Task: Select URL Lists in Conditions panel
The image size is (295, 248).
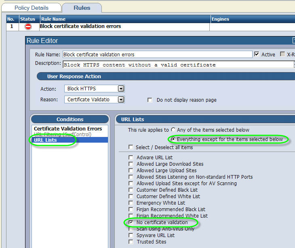Action: click(x=45, y=140)
